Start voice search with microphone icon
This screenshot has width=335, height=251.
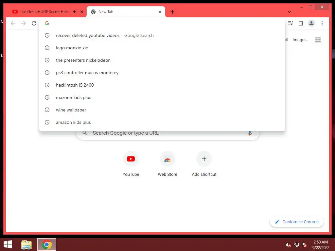[250, 133]
